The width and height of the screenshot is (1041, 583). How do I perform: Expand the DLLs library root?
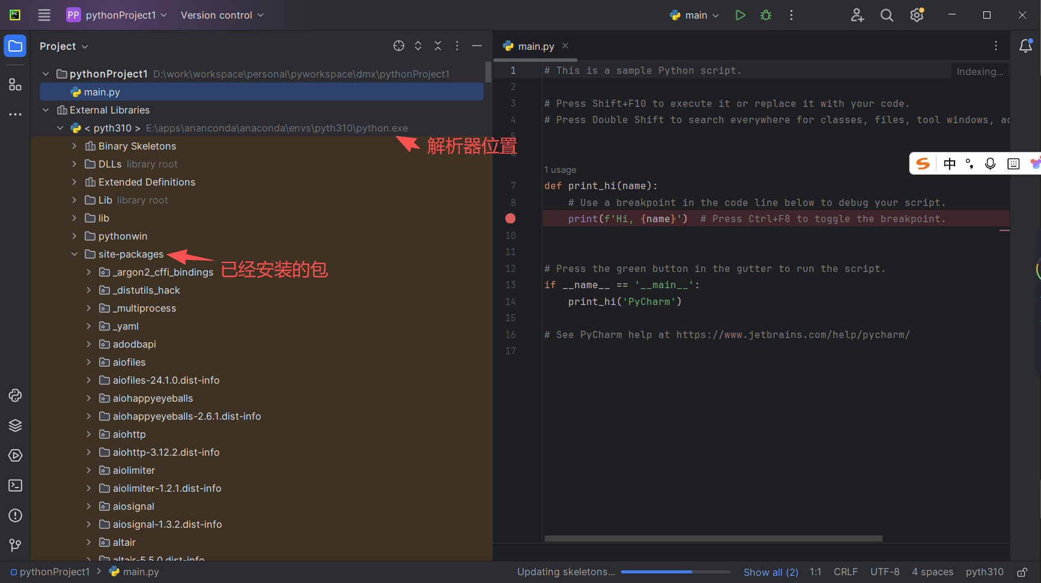[x=74, y=164]
